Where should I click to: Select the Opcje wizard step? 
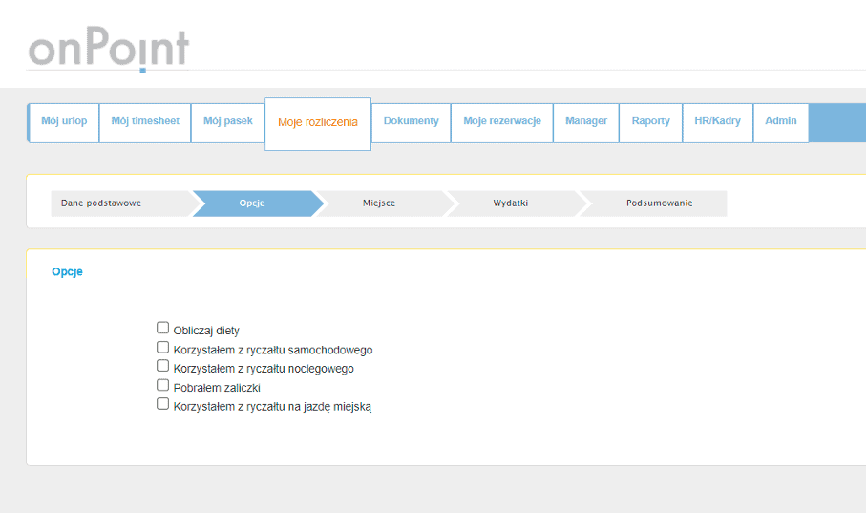coord(252,203)
